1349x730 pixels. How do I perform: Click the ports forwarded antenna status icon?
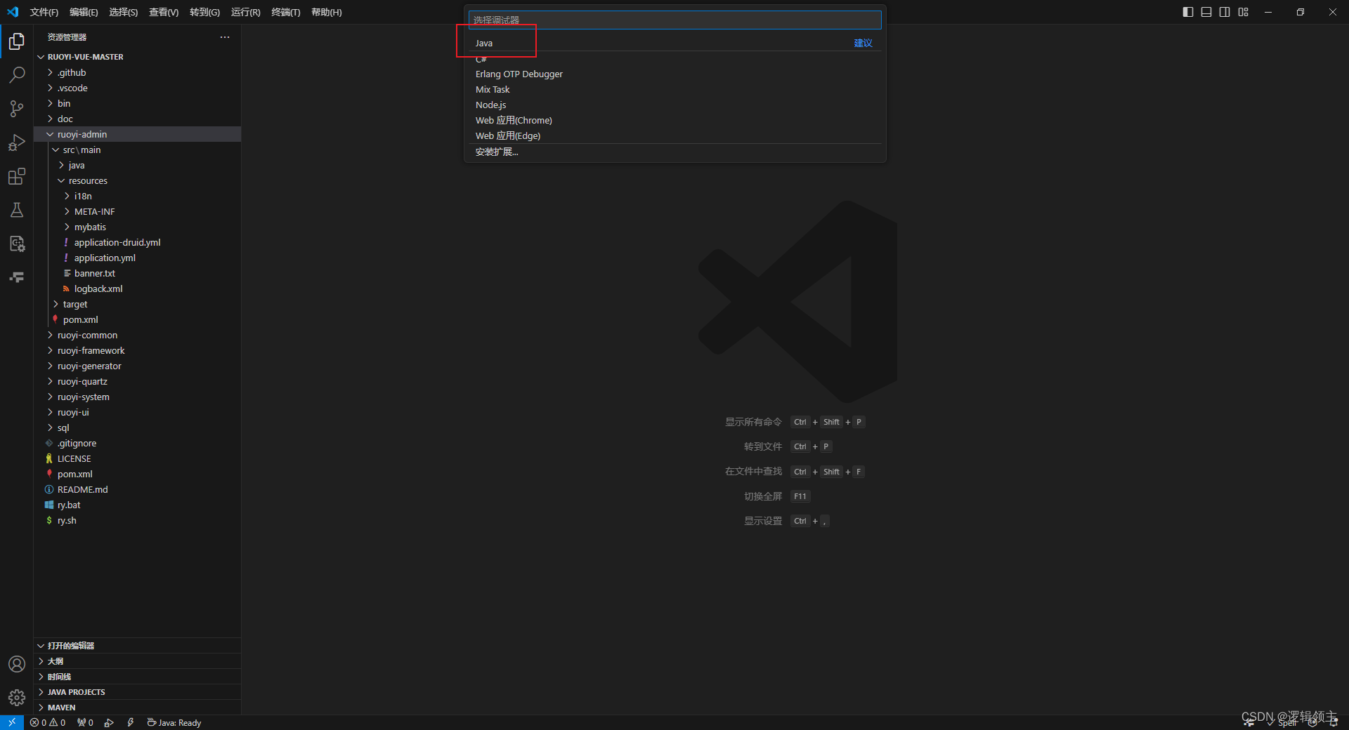[85, 722]
